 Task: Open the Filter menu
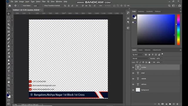[44, 1]
